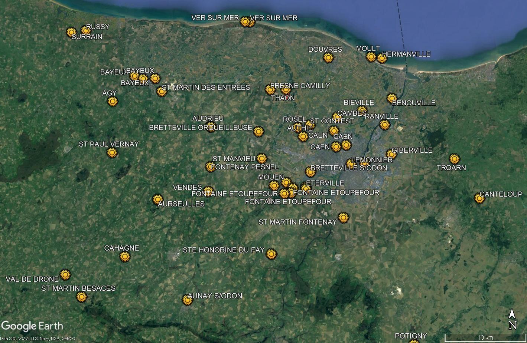Click the Google Earth logo
The width and height of the screenshot is (527, 343).
coord(32,326)
